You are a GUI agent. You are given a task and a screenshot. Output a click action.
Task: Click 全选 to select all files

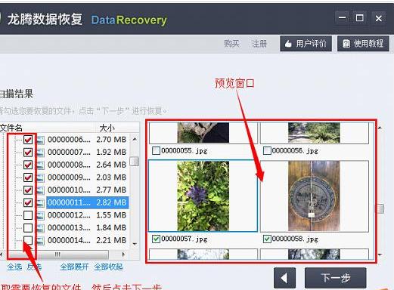click(14, 267)
